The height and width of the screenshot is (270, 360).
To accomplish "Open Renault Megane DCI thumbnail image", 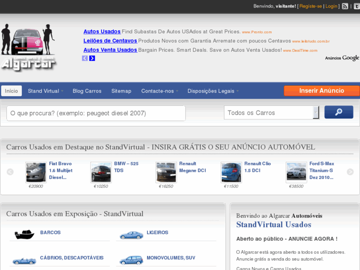I will [166, 172].
